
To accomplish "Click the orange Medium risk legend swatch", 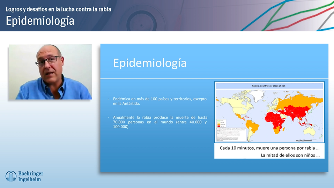I will click(219, 124).
